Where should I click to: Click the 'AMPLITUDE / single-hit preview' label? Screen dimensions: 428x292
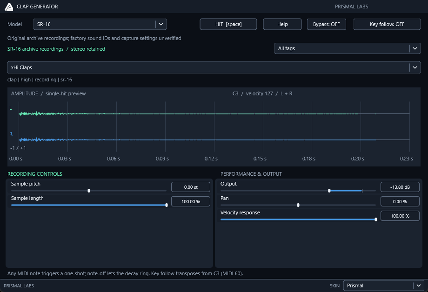pos(48,93)
